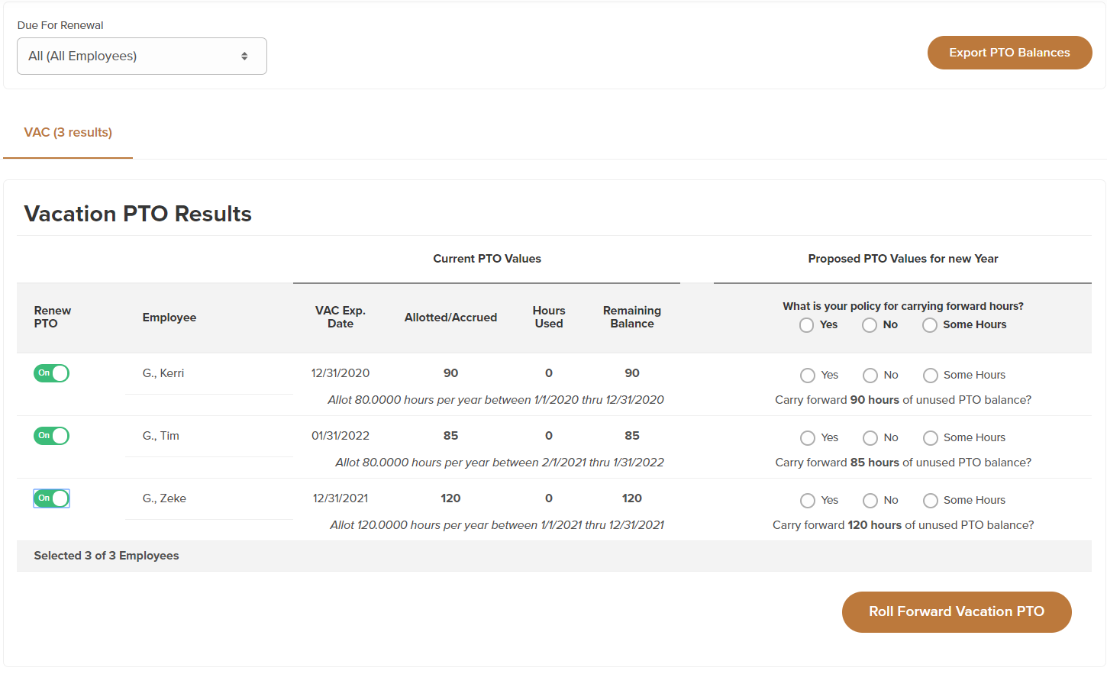1107x674 pixels.
Task: Click 'Proposed PTO Values for new Year' header
Action: (903, 259)
